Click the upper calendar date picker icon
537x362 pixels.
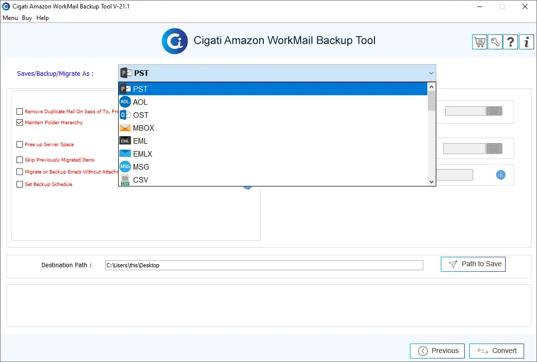[x=494, y=111]
